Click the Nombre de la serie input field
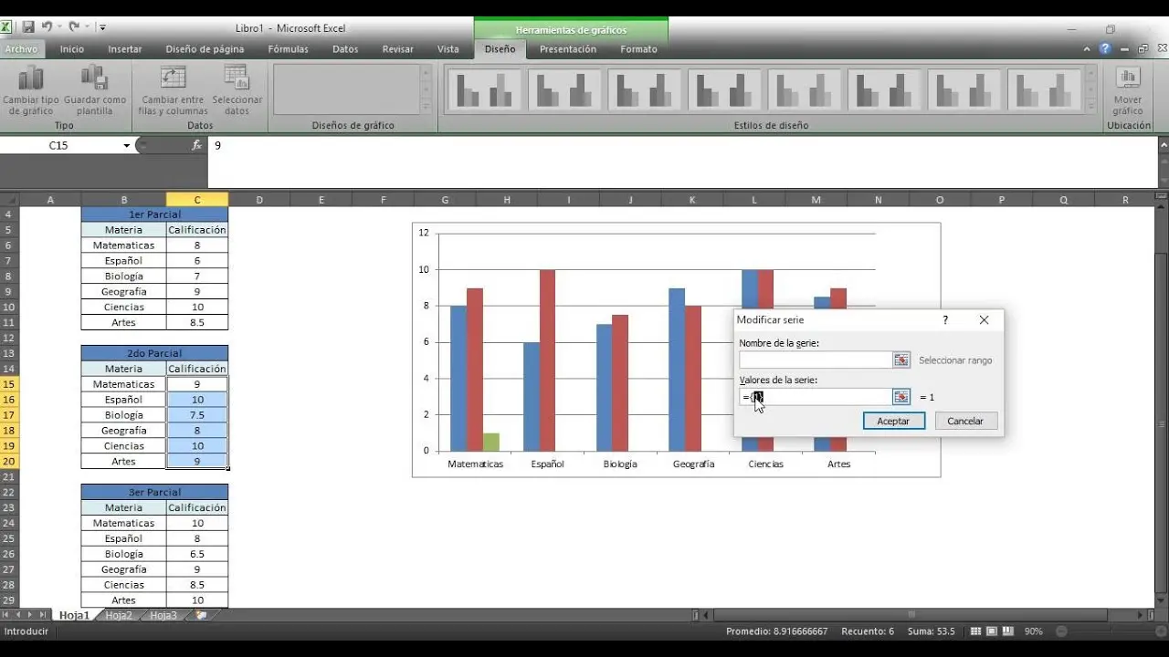Image resolution: width=1169 pixels, height=657 pixels. (x=815, y=360)
